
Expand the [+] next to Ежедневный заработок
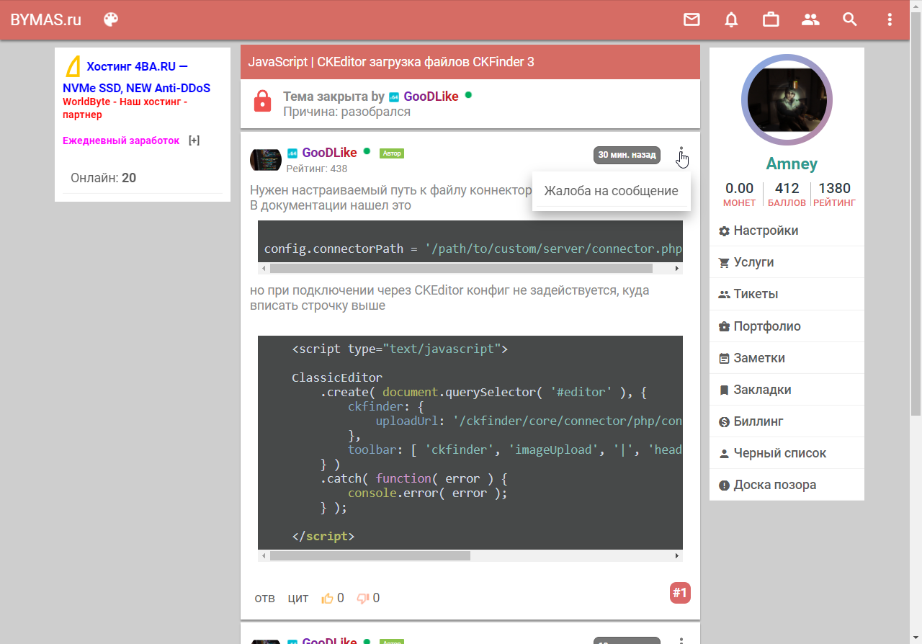[x=194, y=140]
